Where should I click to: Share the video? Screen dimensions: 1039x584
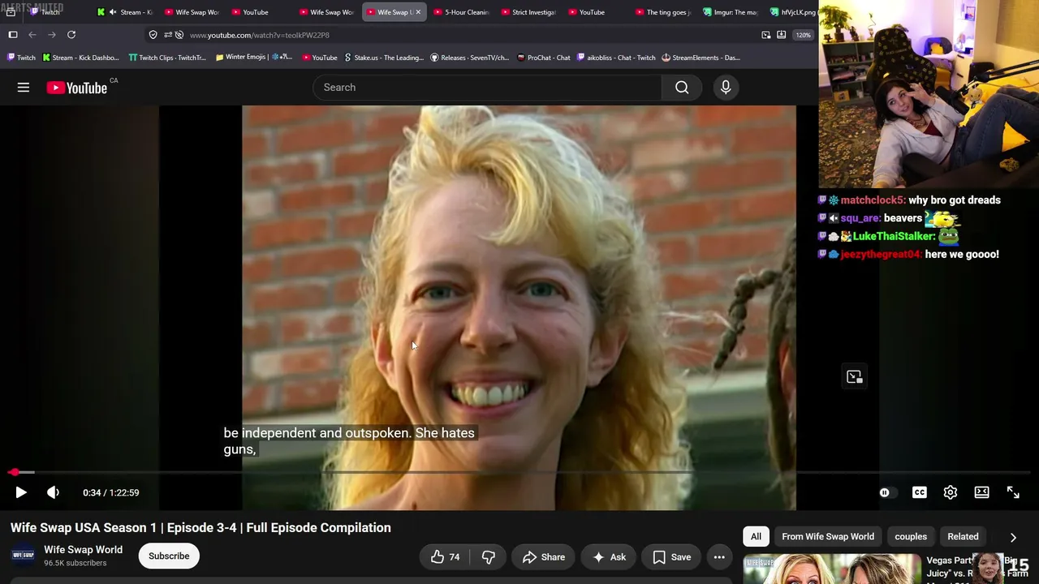[x=544, y=556]
